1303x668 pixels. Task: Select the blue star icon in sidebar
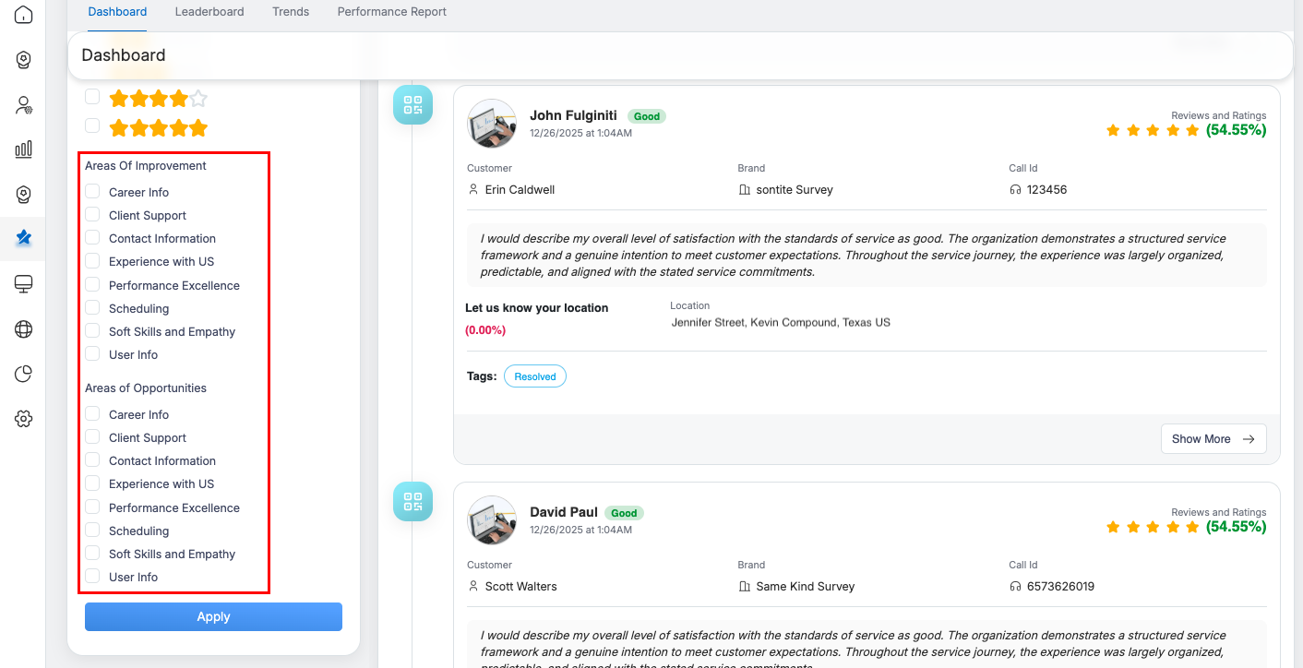pyautogui.click(x=23, y=238)
